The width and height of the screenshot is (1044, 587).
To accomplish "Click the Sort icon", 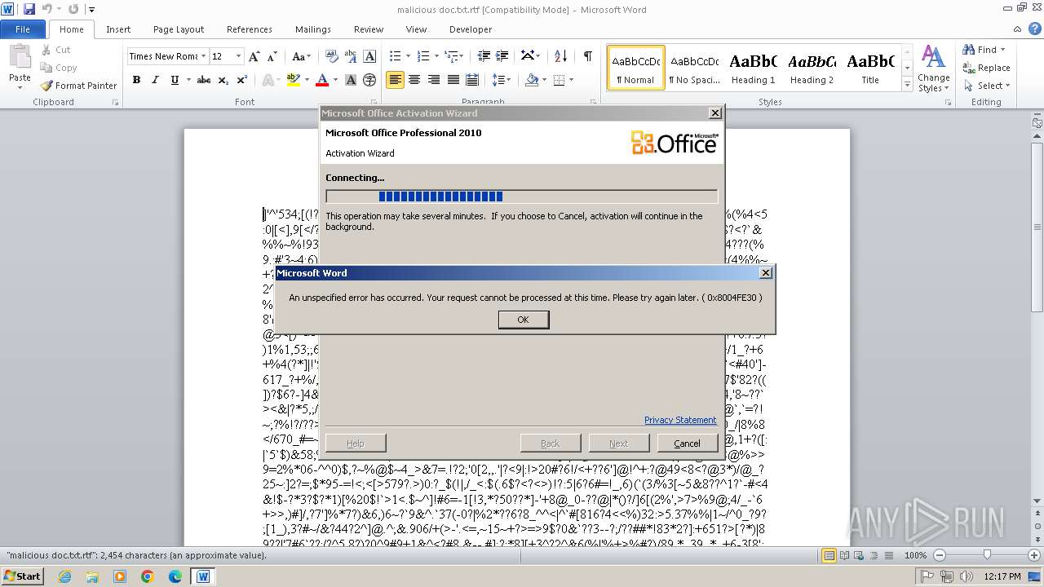I will [560, 56].
